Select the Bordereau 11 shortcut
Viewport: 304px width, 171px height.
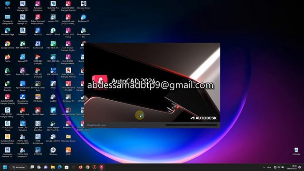click(x=84, y=19)
